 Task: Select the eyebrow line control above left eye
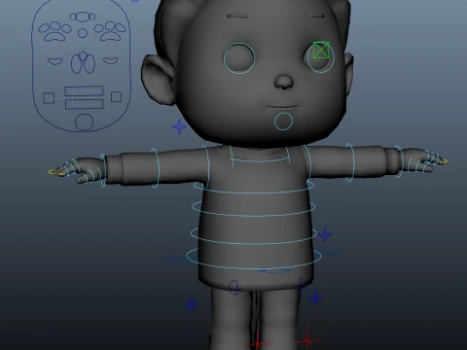237,16
